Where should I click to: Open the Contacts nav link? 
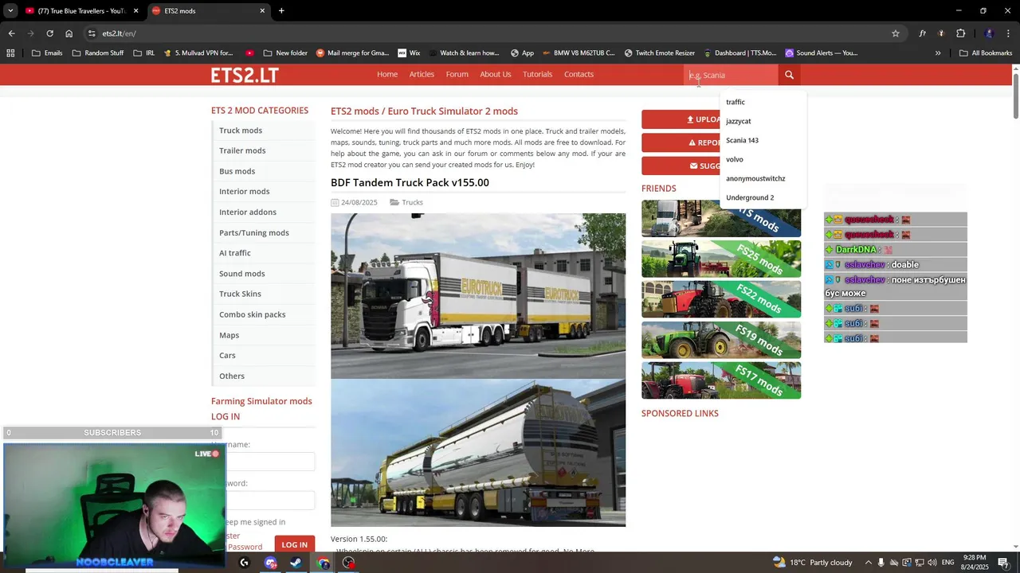pyautogui.click(x=579, y=74)
